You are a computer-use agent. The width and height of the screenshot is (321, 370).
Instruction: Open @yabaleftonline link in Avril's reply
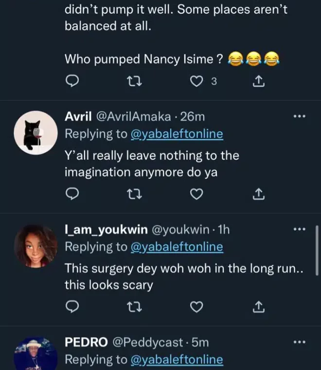click(177, 134)
